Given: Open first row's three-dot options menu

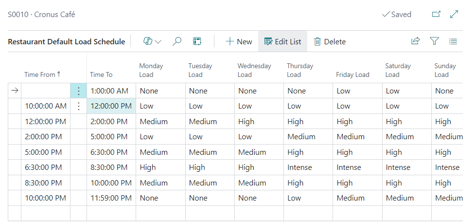Looking at the screenshot, I should coord(79,91).
